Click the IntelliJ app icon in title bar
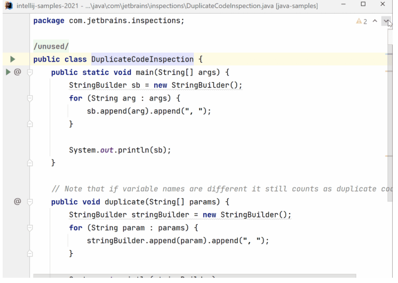 click(7, 6)
